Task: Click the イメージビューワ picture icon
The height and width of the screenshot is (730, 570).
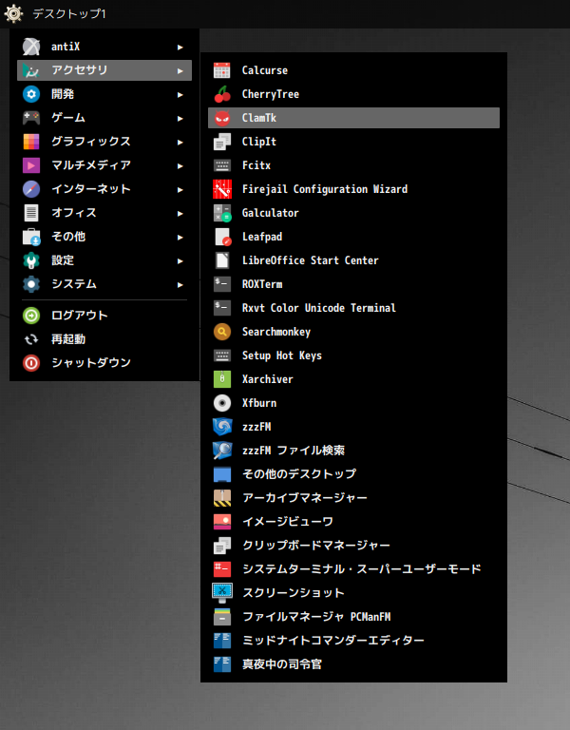Action: (222, 522)
